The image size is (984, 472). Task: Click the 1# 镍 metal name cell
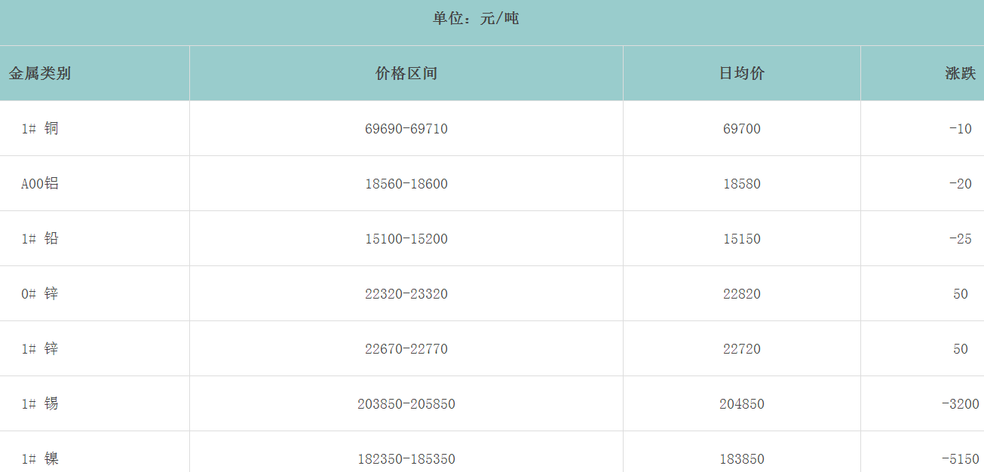[x=40, y=458]
